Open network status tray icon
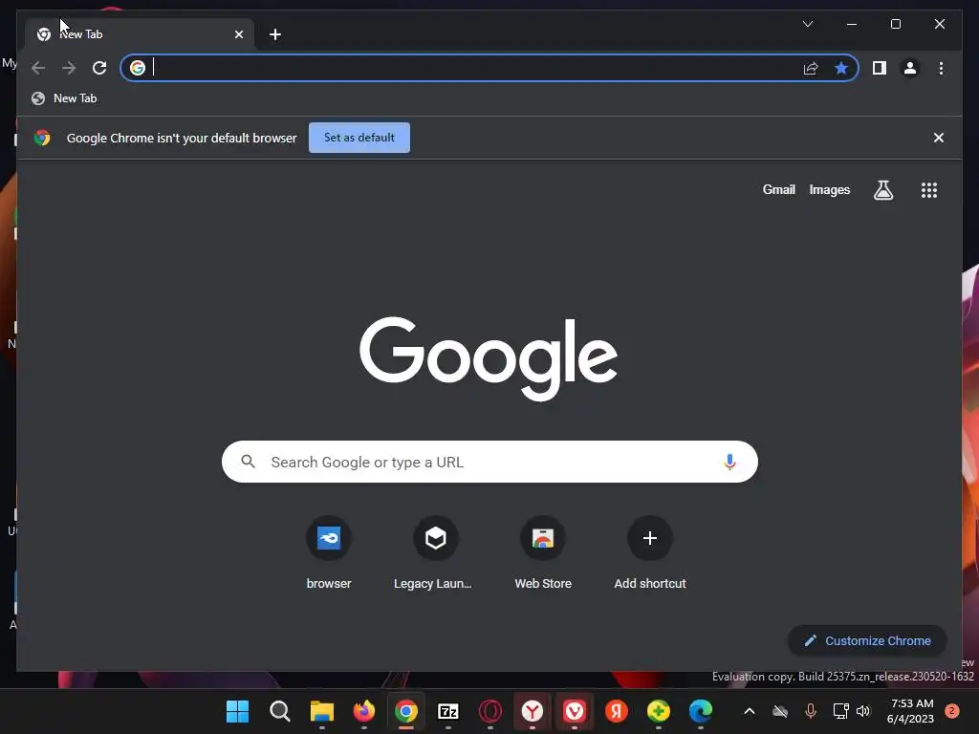The height and width of the screenshot is (734, 979). [x=840, y=711]
